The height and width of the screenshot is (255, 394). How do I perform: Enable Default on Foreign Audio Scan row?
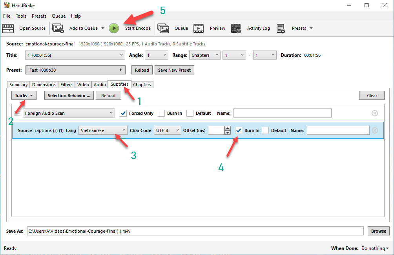pos(190,113)
